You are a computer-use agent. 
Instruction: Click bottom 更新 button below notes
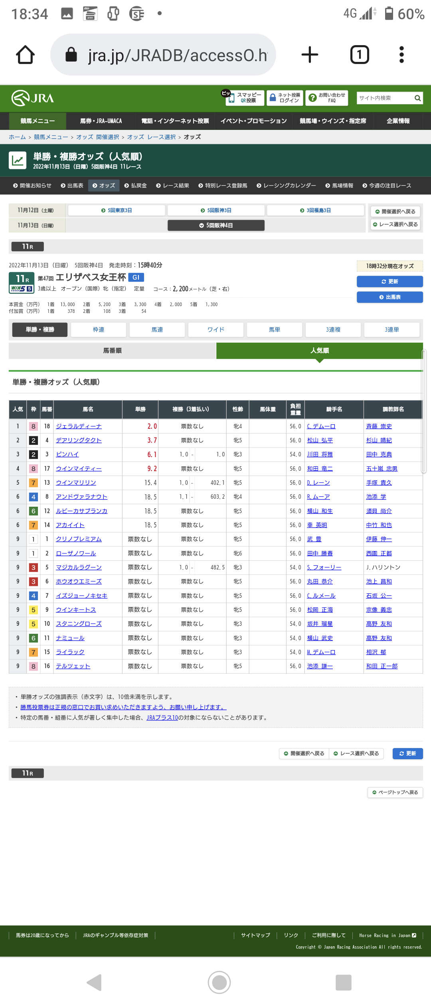point(407,754)
